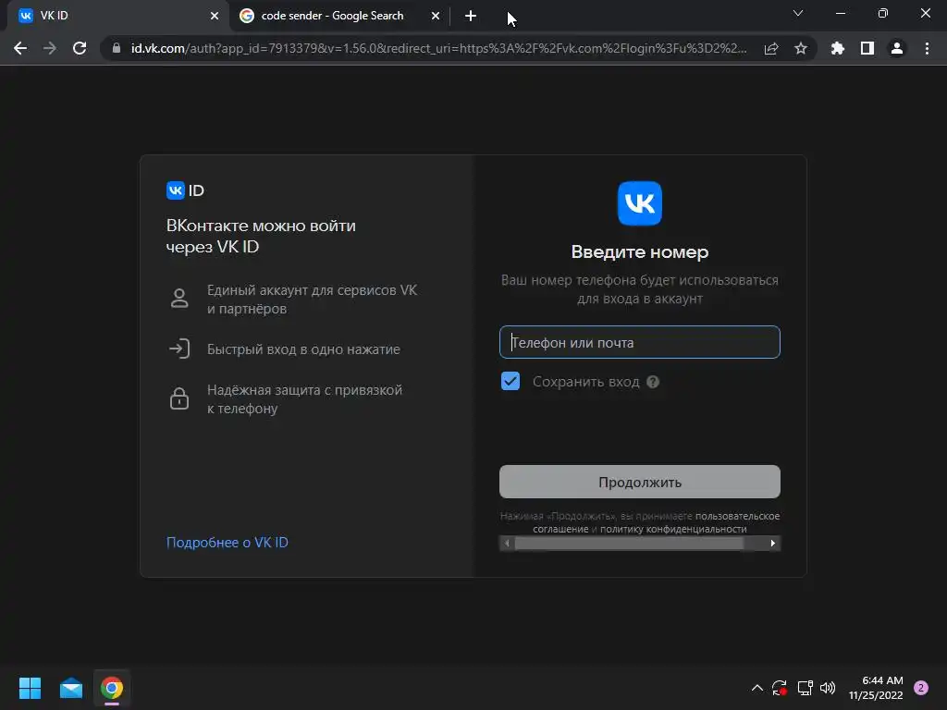Screen dimensions: 947x710
Task: Click the address bar URL
Action: [438, 48]
